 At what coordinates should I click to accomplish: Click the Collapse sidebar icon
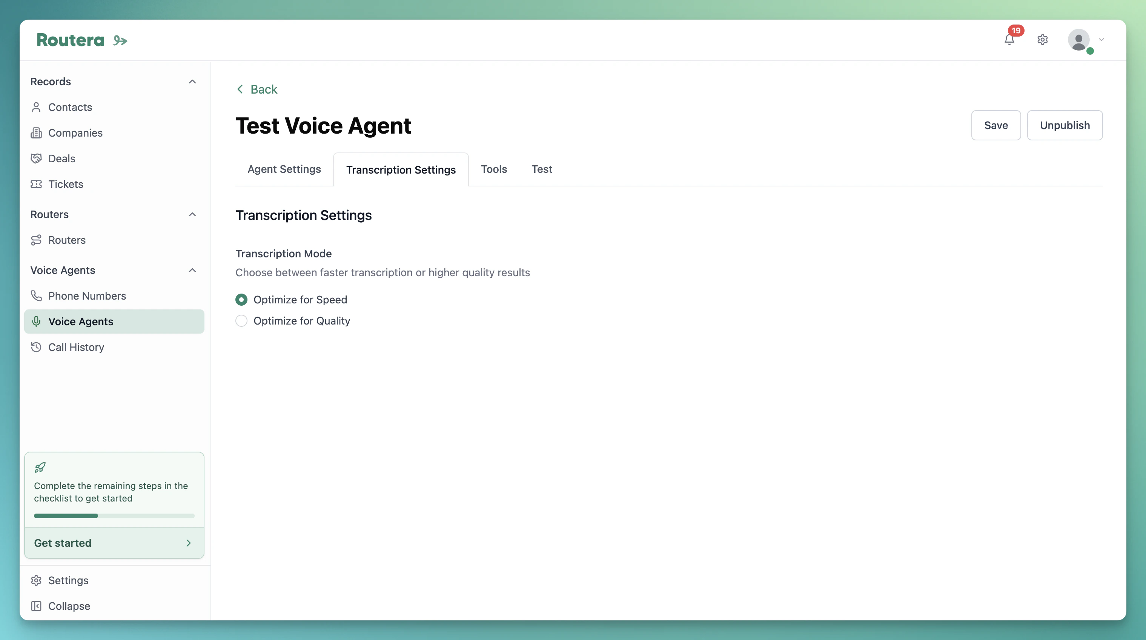click(x=36, y=606)
